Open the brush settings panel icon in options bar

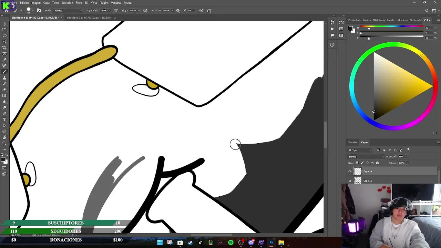point(39,11)
